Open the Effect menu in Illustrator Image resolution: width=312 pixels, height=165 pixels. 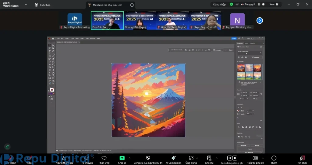(x=82, y=39)
